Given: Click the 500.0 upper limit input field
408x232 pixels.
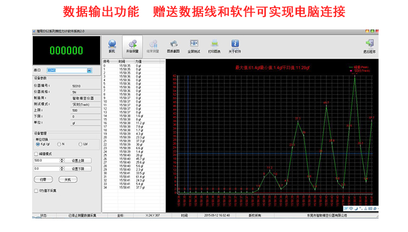Looking at the screenshot, I should coord(49,161).
